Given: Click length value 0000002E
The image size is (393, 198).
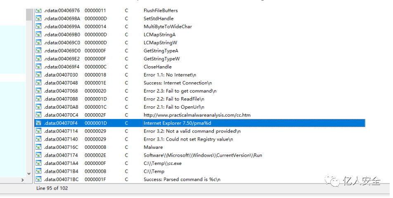Looking at the screenshot, I should click(x=95, y=155).
